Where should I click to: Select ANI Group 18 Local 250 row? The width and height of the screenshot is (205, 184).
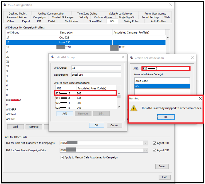coord(86,42)
